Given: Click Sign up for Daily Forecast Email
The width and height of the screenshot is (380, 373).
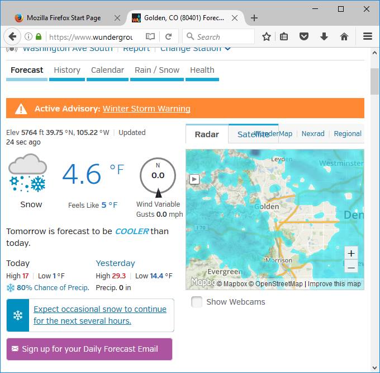Looking at the screenshot, I should click(89, 349).
